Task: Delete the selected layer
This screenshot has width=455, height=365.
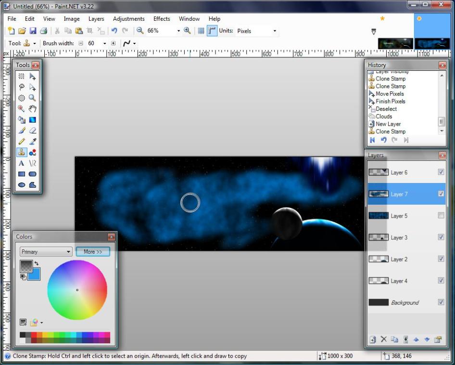Action: pyautogui.click(x=384, y=339)
